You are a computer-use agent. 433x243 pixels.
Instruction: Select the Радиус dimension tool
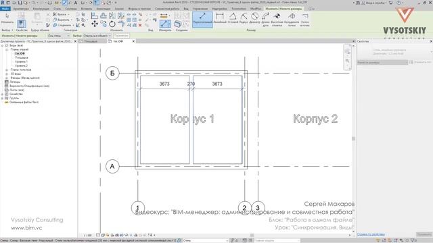[244, 18]
